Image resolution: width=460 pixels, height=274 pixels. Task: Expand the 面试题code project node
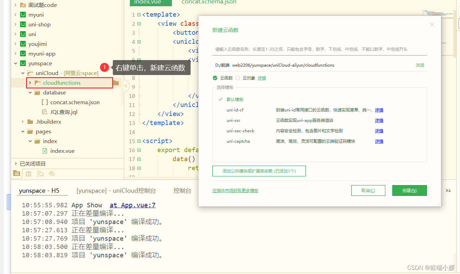click(x=15, y=5)
